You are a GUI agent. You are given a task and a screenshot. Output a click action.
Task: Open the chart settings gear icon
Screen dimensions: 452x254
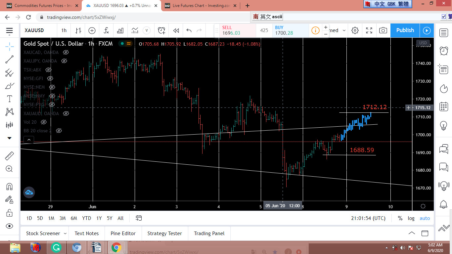point(355,30)
